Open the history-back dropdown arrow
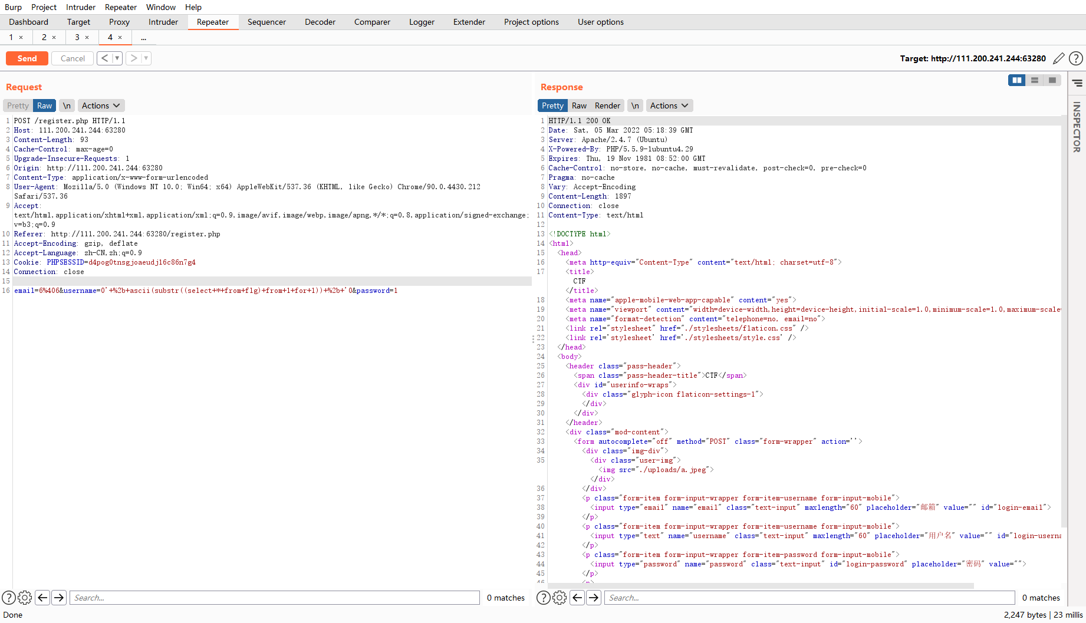 point(117,58)
